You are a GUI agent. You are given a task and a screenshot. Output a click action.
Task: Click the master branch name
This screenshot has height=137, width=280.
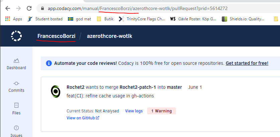click(175, 87)
